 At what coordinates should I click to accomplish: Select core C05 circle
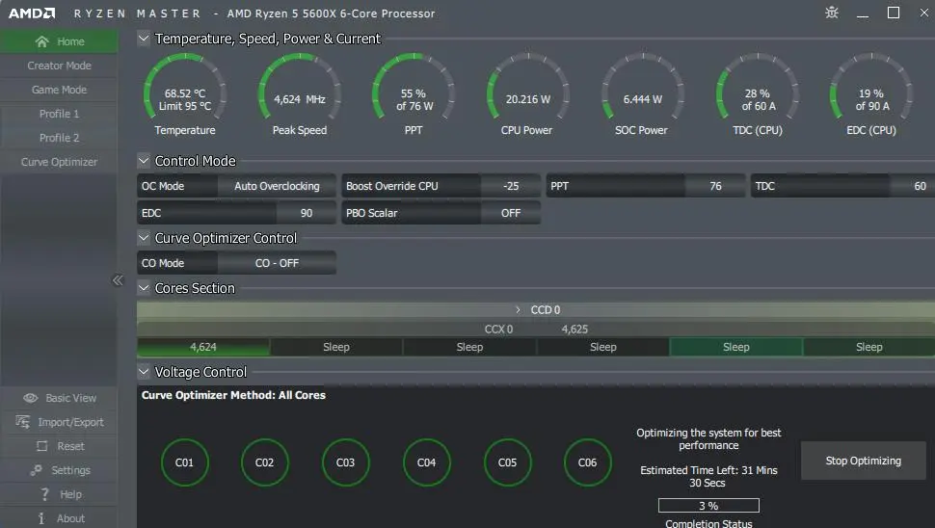507,462
